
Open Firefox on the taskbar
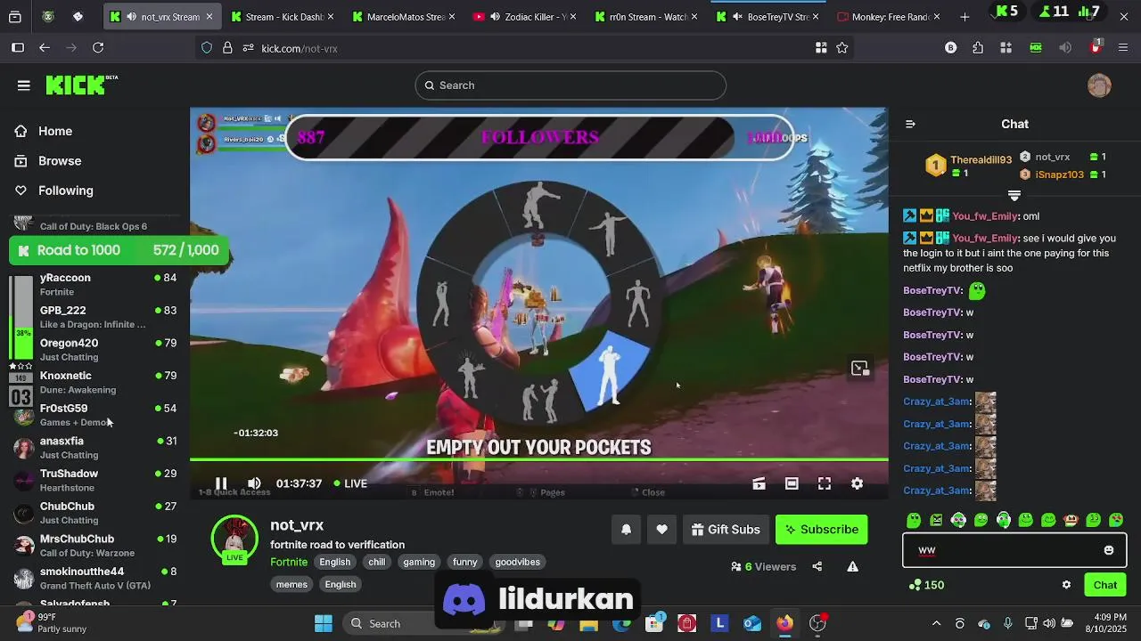[784, 623]
